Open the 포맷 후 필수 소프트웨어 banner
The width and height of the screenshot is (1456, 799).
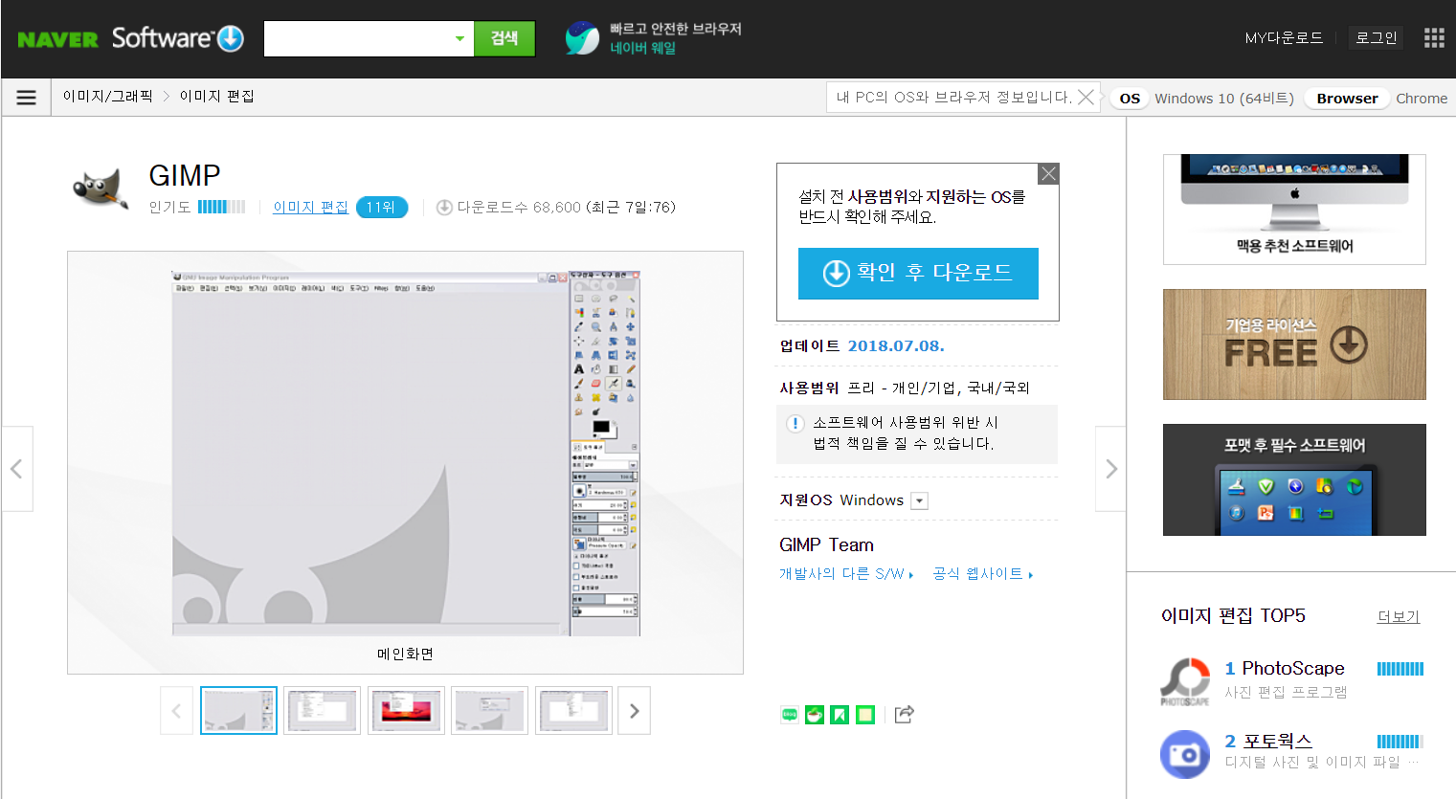[x=1294, y=479]
